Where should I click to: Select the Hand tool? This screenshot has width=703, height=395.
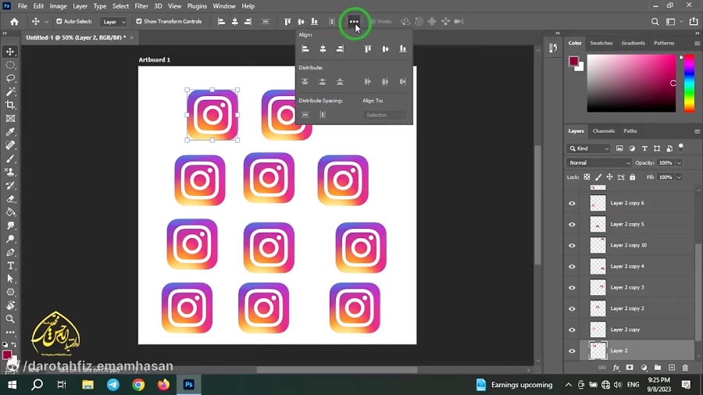click(x=10, y=305)
